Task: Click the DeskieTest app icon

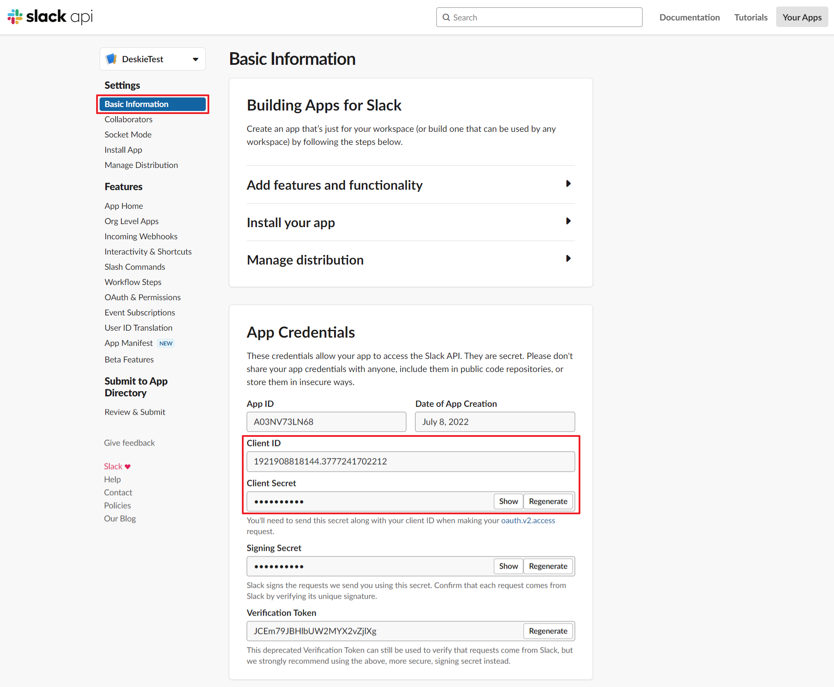Action: point(111,59)
